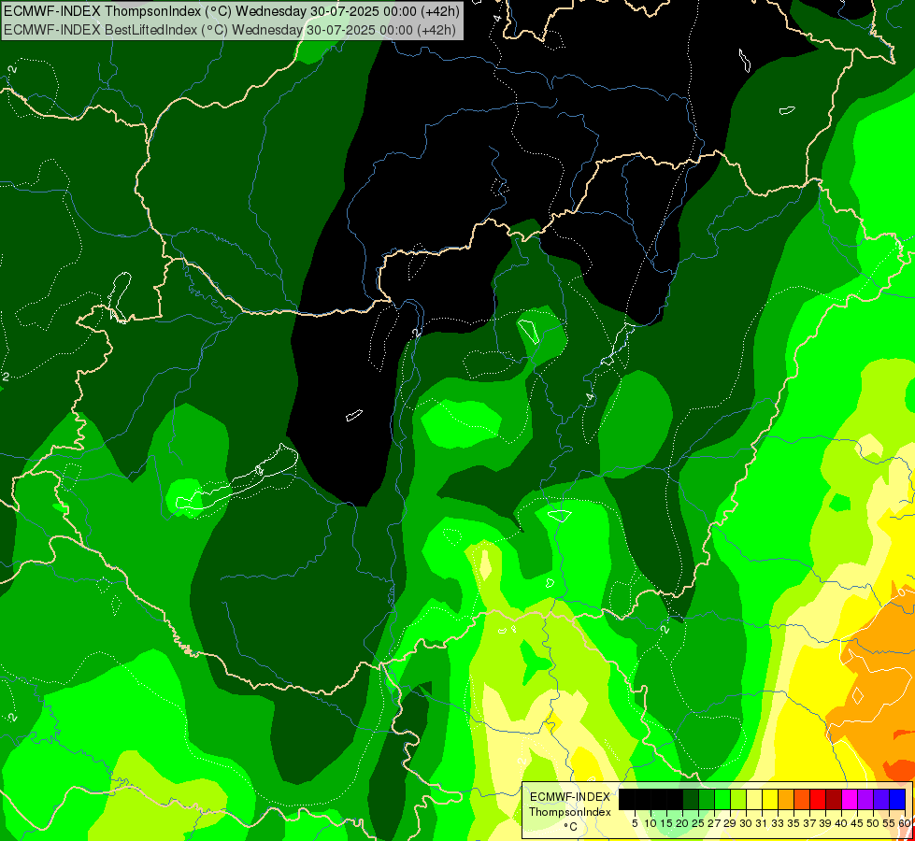This screenshot has height=841, width=915.
Task: Select the purple legend swatch between 45 and 50
Action: (865, 799)
